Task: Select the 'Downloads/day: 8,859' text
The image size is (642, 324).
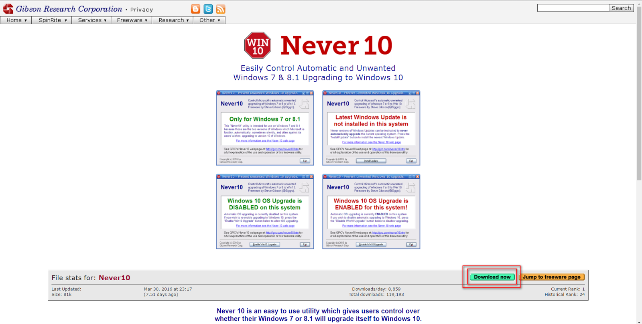Action: [376, 289]
